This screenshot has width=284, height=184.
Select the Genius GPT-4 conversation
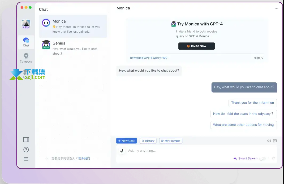[x=73, y=48]
